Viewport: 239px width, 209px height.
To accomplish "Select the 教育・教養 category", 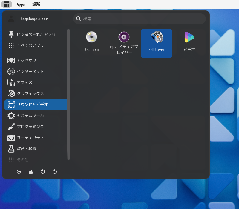I will [36, 149].
